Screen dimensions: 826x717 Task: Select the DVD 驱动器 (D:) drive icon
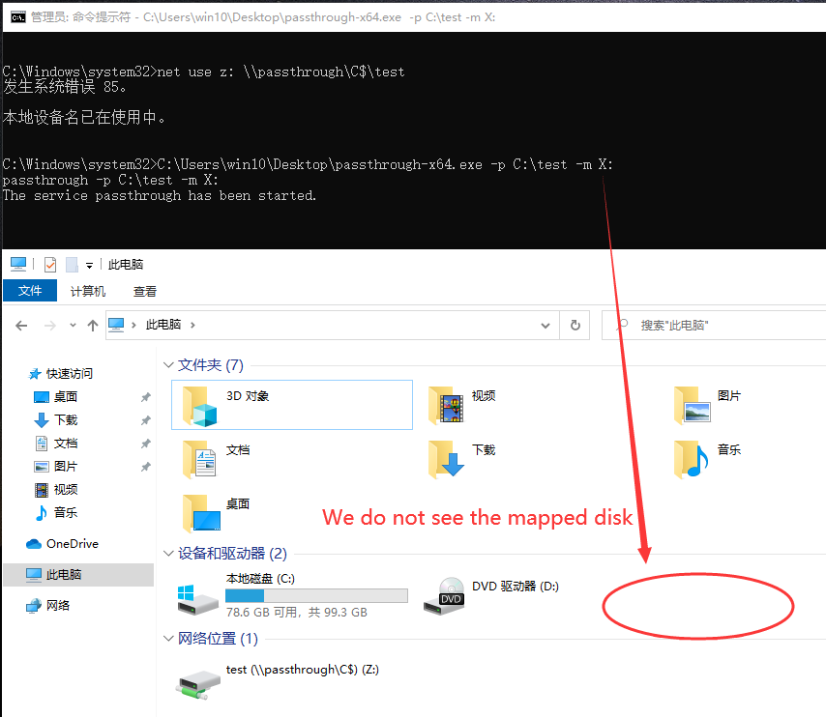coord(444,596)
